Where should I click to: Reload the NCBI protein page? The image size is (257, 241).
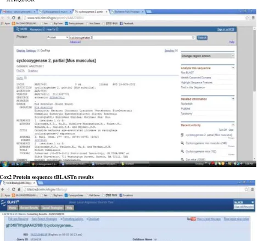point(14,18)
